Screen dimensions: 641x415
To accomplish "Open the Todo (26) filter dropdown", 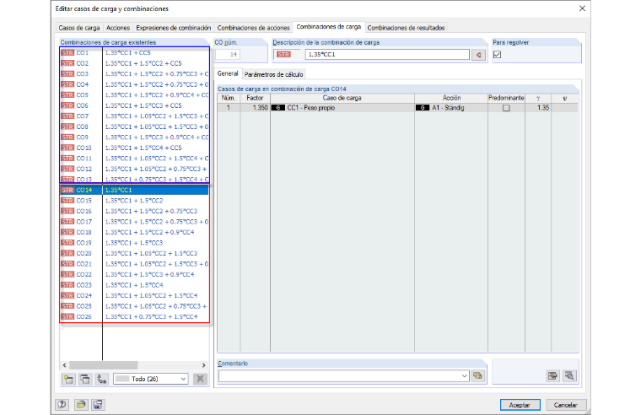I will 150,379.
